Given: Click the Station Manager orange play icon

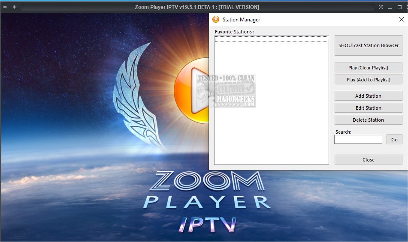Looking at the screenshot, I should (216, 19).
